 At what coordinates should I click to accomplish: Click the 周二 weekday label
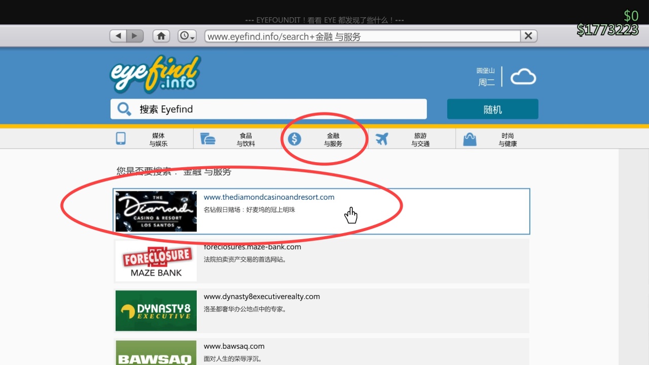(x=486, y=82)
